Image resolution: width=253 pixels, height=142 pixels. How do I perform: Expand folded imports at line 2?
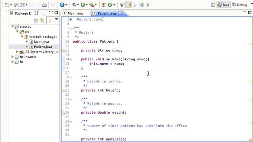(71, 19)
